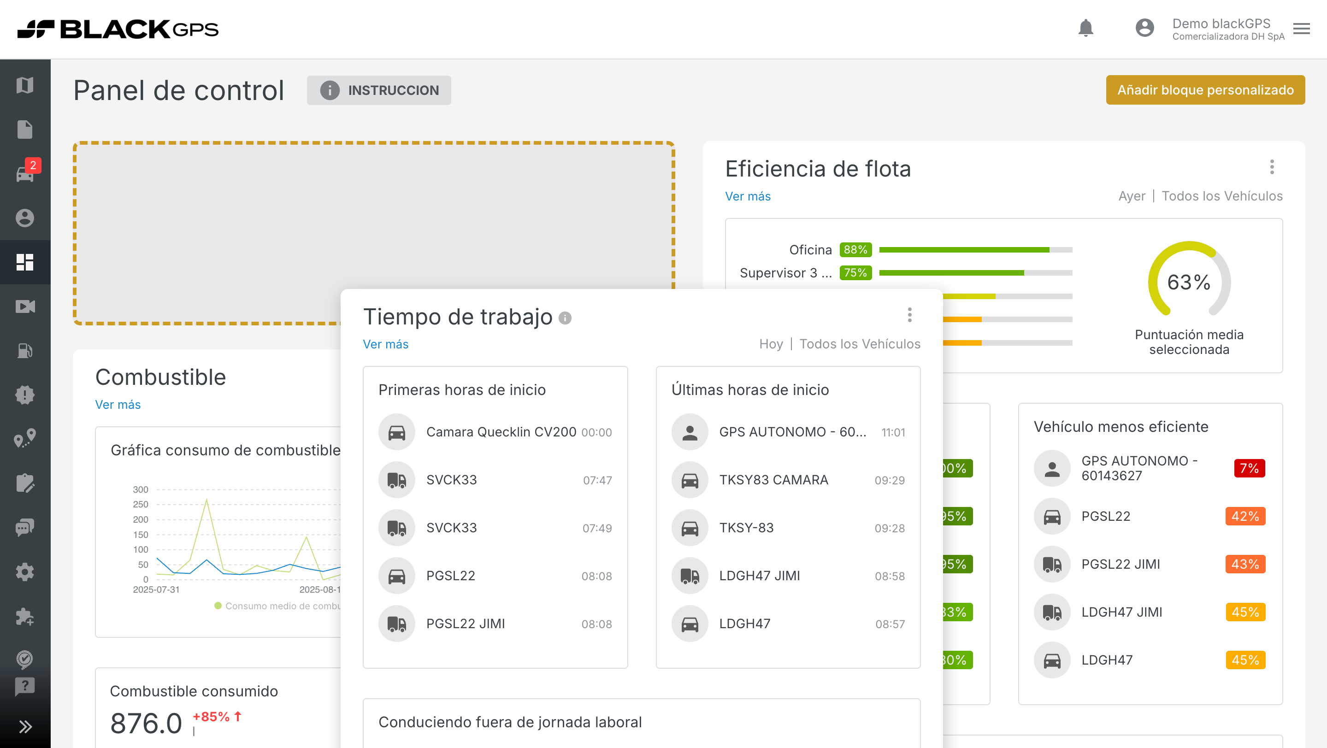Click LDGH47 car icon in menos eficiente
Viewport: 1327px width, 748px height.
[1052, 660]
